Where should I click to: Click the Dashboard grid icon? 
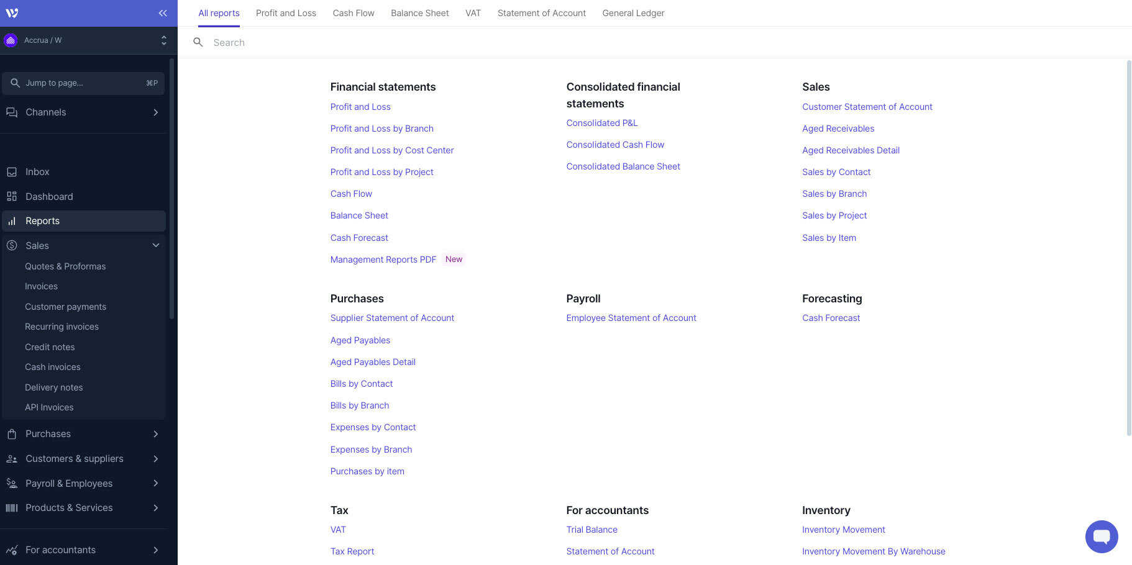(12, 197)
